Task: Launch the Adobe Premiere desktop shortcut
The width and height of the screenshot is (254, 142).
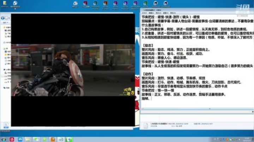Action: [x=115, y=5]
